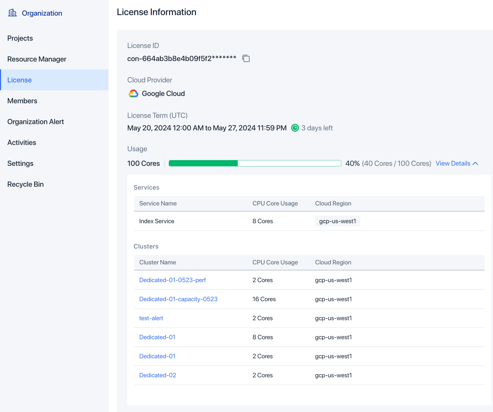Open the test-alert cluster link
The height and width of the screenshot is (412, 493).
click(x=151, y=318)
